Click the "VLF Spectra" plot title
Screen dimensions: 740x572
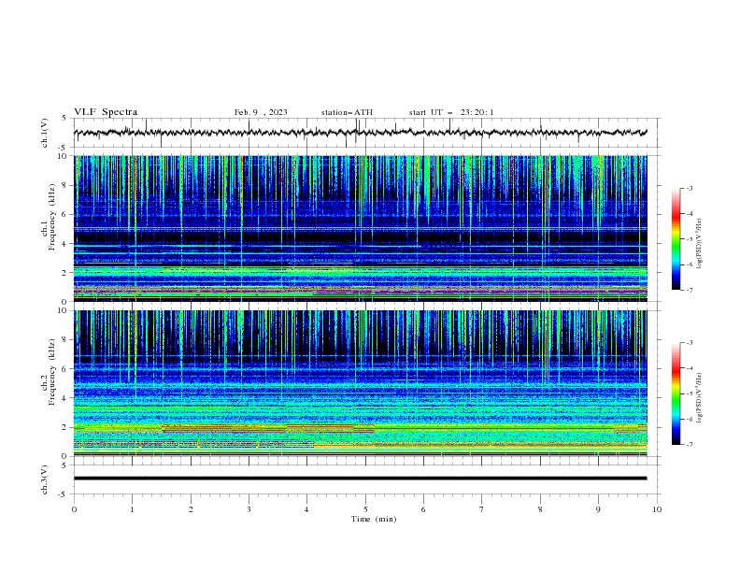pos(106,112)
